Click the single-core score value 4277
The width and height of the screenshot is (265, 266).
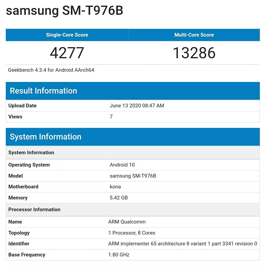[x=67, y=53]
